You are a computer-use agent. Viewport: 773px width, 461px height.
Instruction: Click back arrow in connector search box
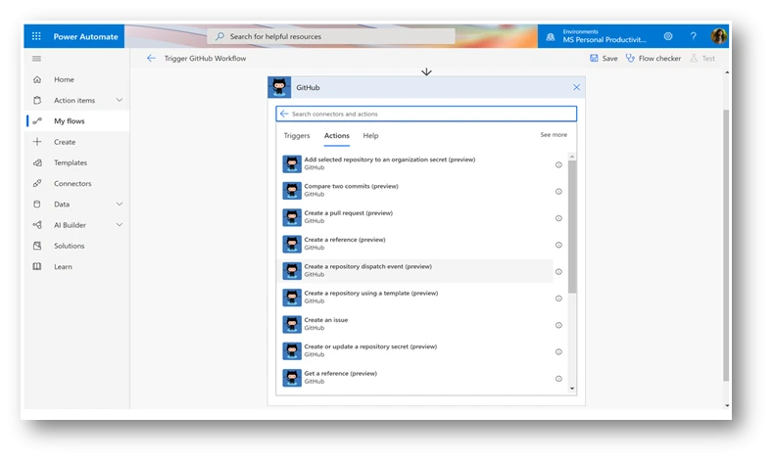pyautogui.click(x=285, y=115)
